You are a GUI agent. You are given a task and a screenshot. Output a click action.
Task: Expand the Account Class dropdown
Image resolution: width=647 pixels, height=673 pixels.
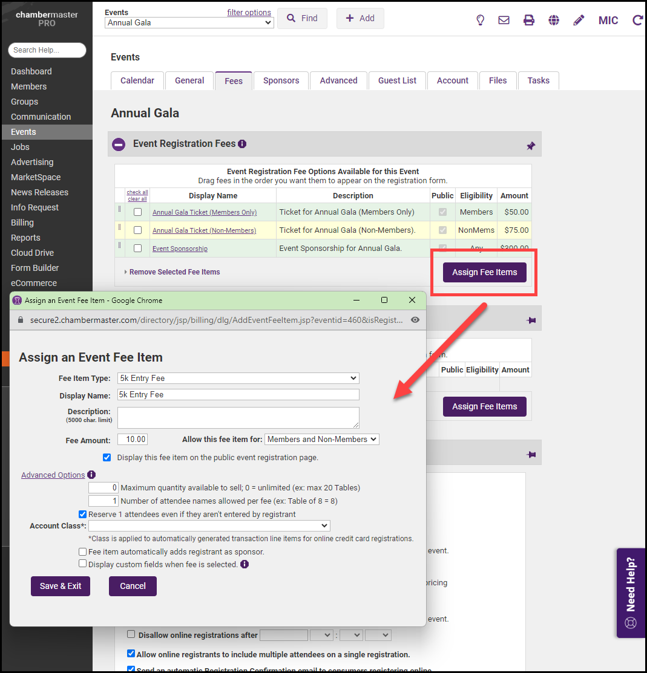pos(209,526)
